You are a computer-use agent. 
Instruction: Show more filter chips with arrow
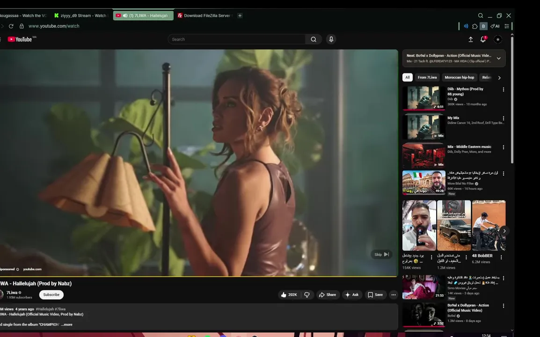[x=499, y=78]
